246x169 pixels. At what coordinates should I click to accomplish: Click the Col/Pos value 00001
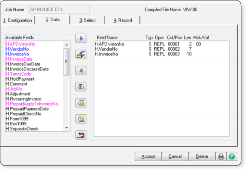173,44
